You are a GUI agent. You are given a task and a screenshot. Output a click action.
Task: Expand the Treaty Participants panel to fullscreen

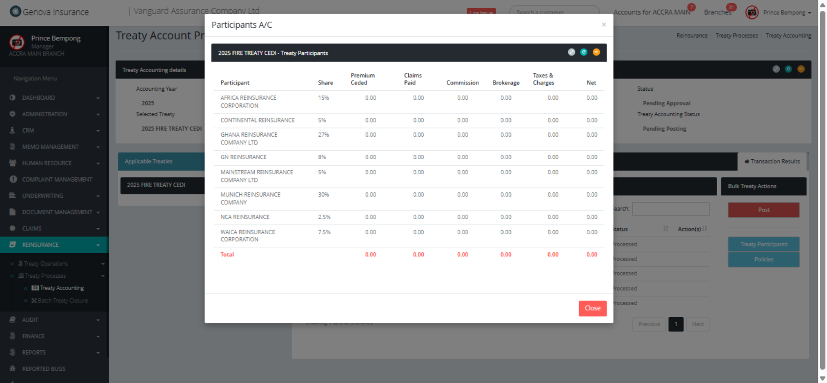(x=571, y=52)
